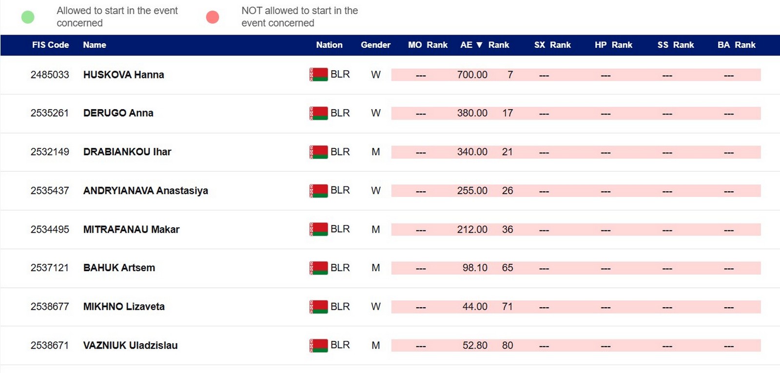This screenshot has height=373, width=780.
Task: Click the flag in VAZNIUK Uladzislau's row
Action: pyautogui.click(x=318, y=345)
